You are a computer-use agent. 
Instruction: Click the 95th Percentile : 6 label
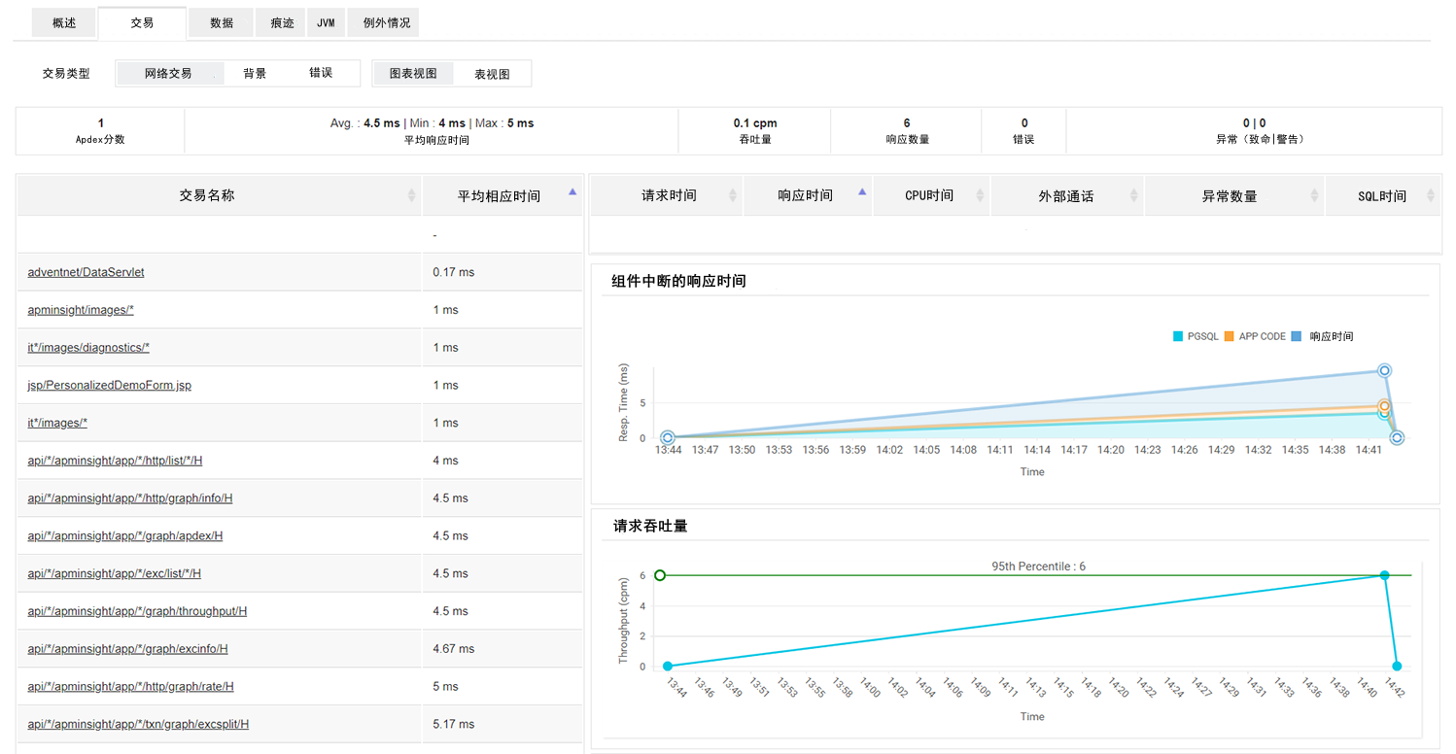coord(1038,565)
